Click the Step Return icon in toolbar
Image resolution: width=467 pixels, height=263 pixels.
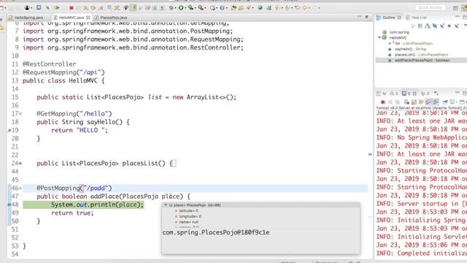point(101,8)
